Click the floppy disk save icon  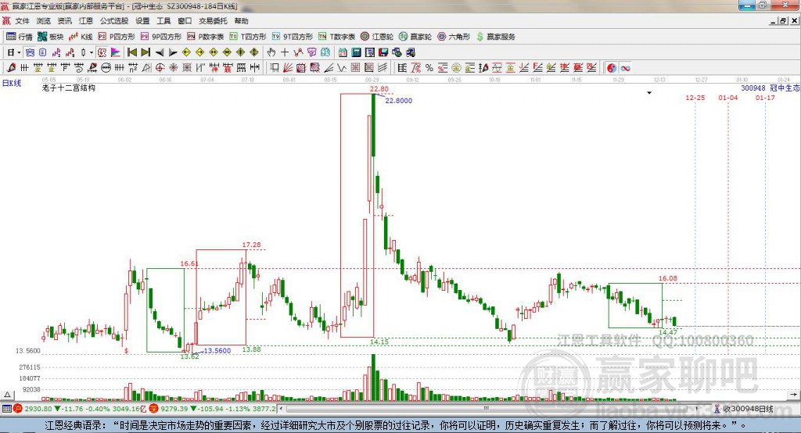pos(383,52)
